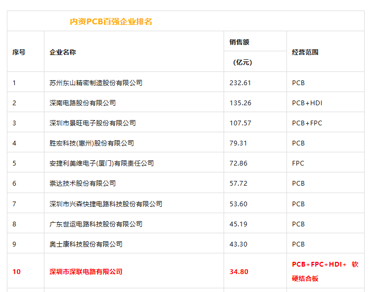Viewport: 380px width, 292px height.
Task: Click 崇达技术股份有限公司 cell
Action: (x=82, y=184)
